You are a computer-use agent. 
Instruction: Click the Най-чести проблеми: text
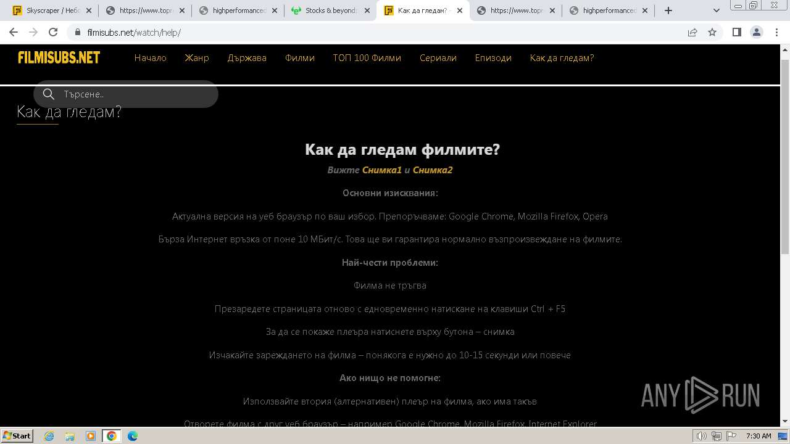[x=390, y=263]
